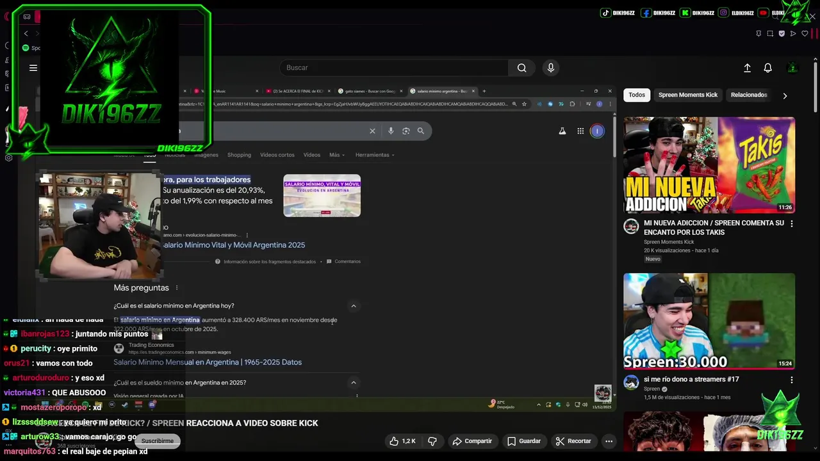The width and height of the screenshot is (820, 461).
Task: Open the Google 'Herramientas' dropdown
Action: (375, 155)
